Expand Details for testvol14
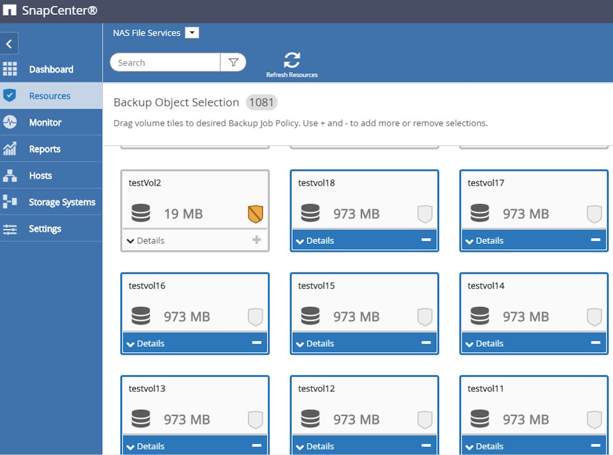Image resolution: width=613 pixels, height=455 pixels. pos(485,344)
